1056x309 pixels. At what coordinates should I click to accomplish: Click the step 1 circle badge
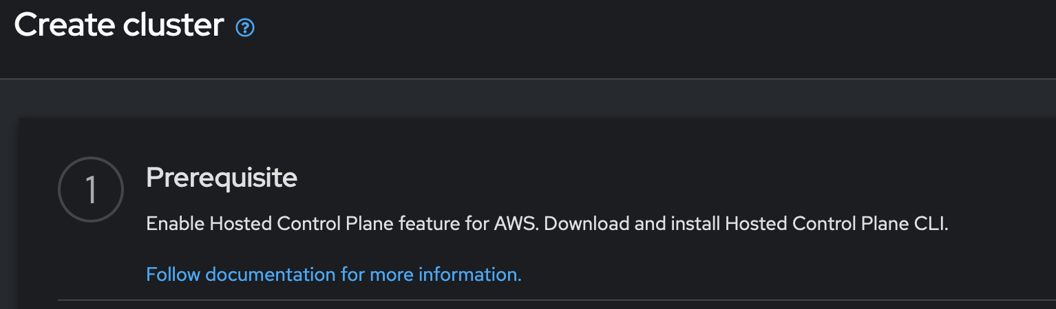click(91, 190)
